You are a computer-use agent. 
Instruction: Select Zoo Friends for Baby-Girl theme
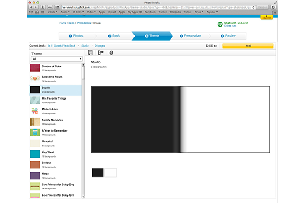(x=56, y=195)
